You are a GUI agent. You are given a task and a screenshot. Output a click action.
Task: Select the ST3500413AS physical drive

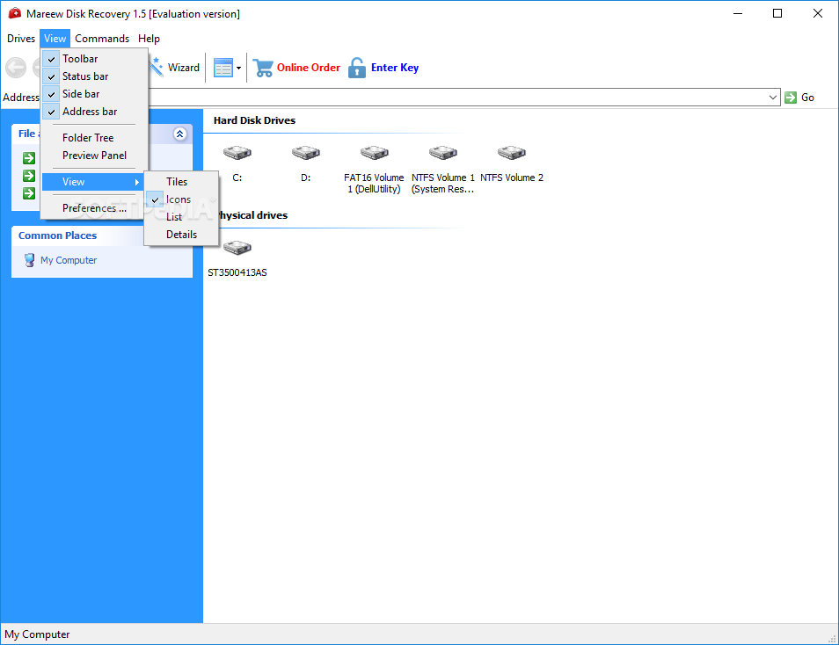click(237, 248)
